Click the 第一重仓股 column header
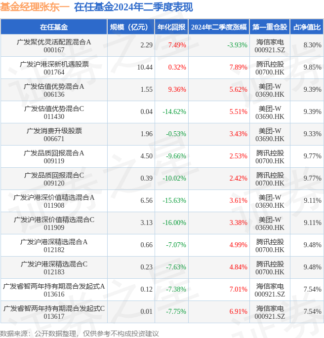The image size is (324, 338). point(270,27)
